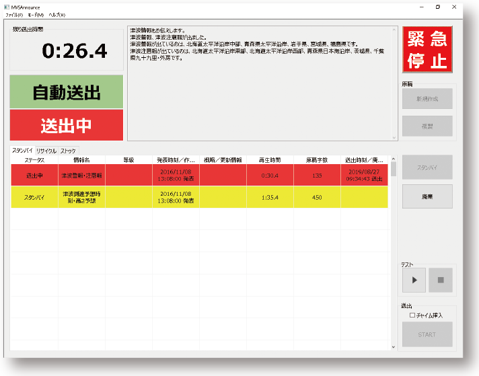Click the 廃棄 button
The height and width of the screenshot is (376, 479).
[427, 196]
